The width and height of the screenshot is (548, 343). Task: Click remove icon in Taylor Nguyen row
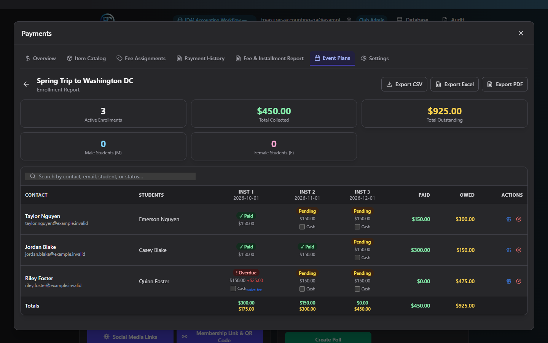coord(519,219)
